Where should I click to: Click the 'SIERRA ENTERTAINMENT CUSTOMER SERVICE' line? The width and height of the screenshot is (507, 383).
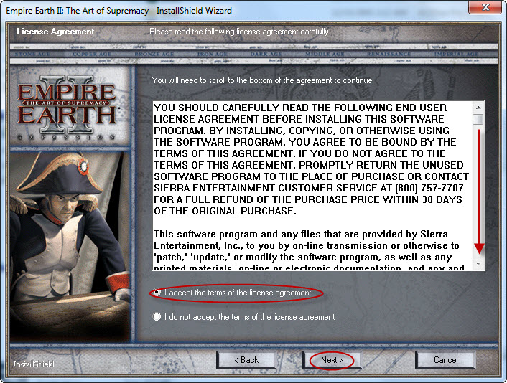pyautogui.click(x=309, y=188)
